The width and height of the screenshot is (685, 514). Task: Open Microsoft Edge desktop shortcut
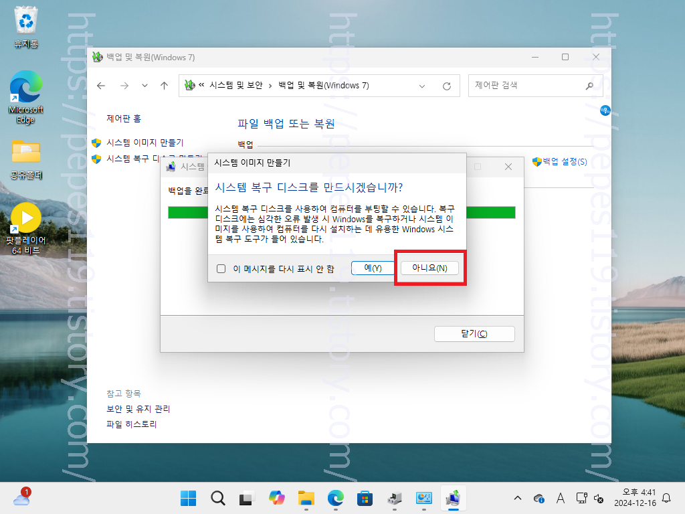coord(26,97)
